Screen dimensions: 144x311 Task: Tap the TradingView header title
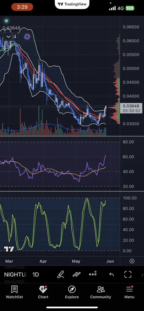[72, 4]
